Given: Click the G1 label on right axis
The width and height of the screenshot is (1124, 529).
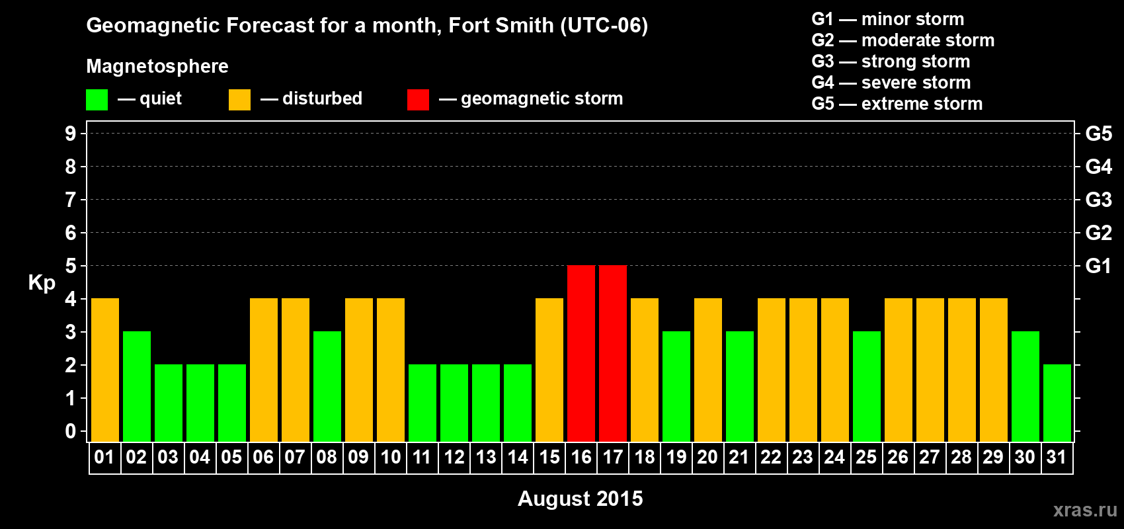Looking at the screenshot, I should click(1099, 266).
